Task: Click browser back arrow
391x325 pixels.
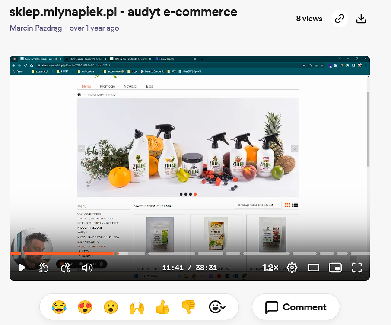Action: (13, 66)
